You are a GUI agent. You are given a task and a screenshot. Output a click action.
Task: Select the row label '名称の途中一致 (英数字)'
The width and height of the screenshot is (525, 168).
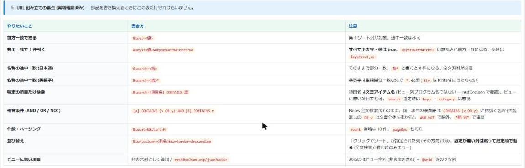(x=30, y=80)
